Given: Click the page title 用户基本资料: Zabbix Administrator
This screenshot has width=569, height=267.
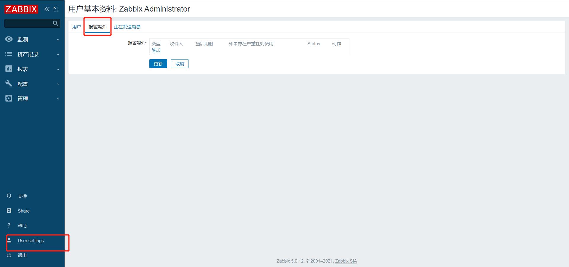Looking at the screenshot, I should (x=129, y=9).
